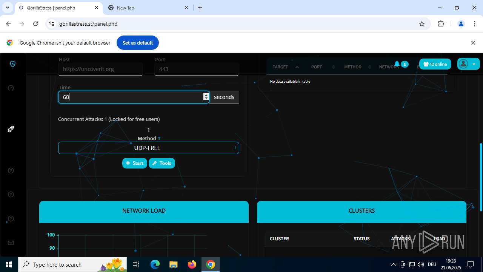The height and width of the screenshot is (272, 483).
Task: Click Set as default button
Action: tap(137, 43)
